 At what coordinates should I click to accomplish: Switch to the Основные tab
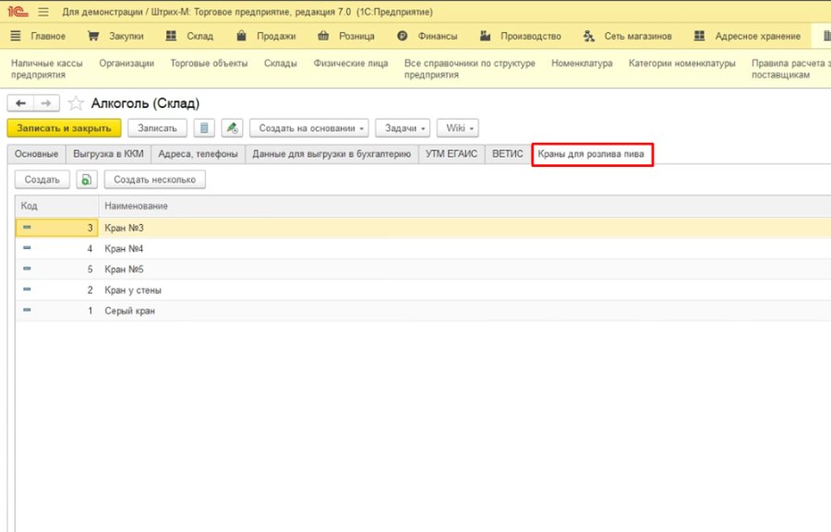point(37,154)
